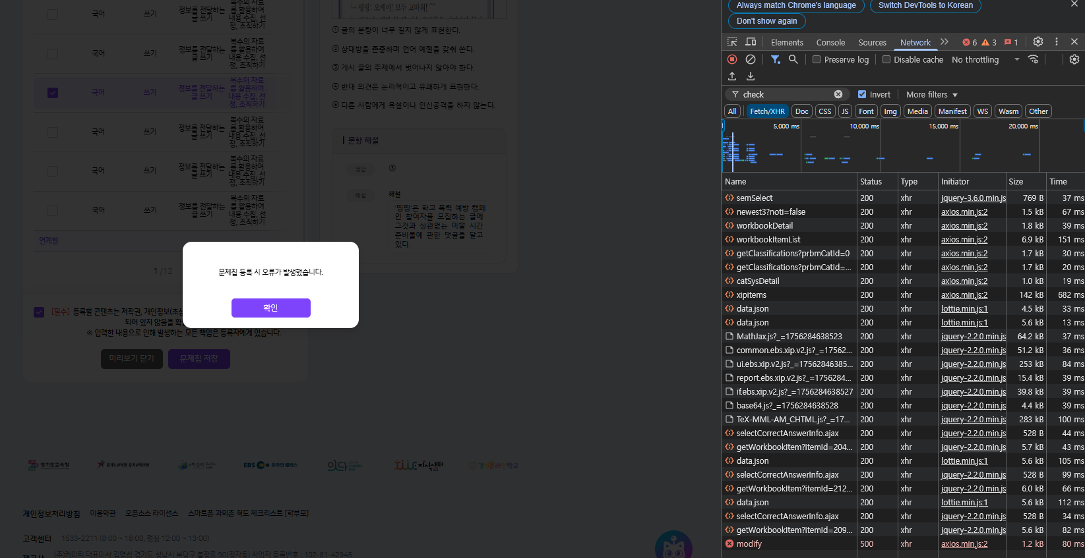Open the issues flag badge
Viewport: 1085px width, 558px height.
coord(1011,42)
